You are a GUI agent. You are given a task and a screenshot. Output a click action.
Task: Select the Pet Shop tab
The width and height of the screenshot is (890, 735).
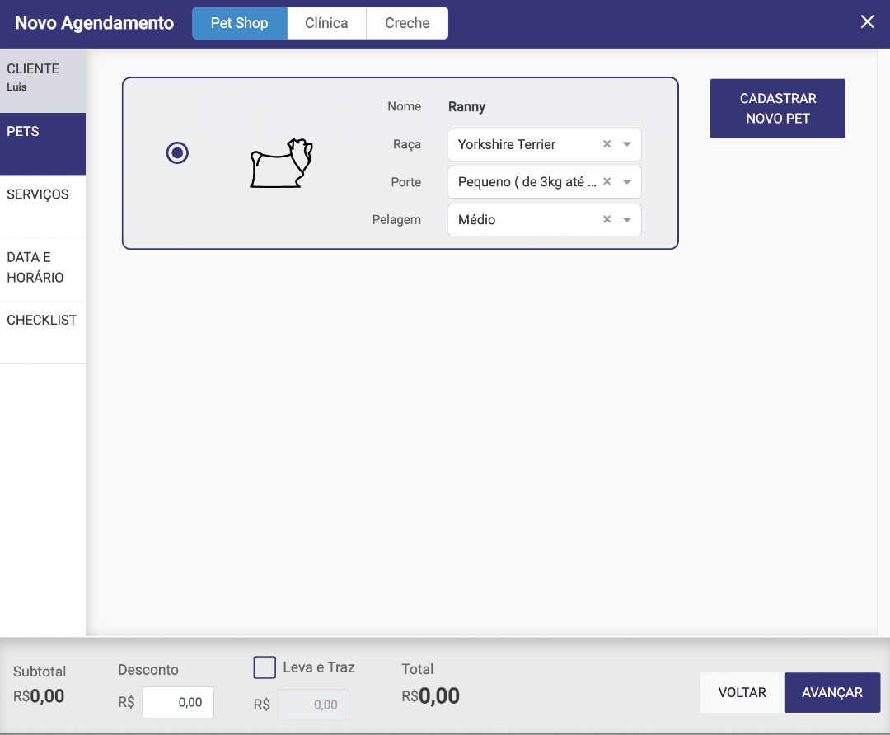[239, 23]
